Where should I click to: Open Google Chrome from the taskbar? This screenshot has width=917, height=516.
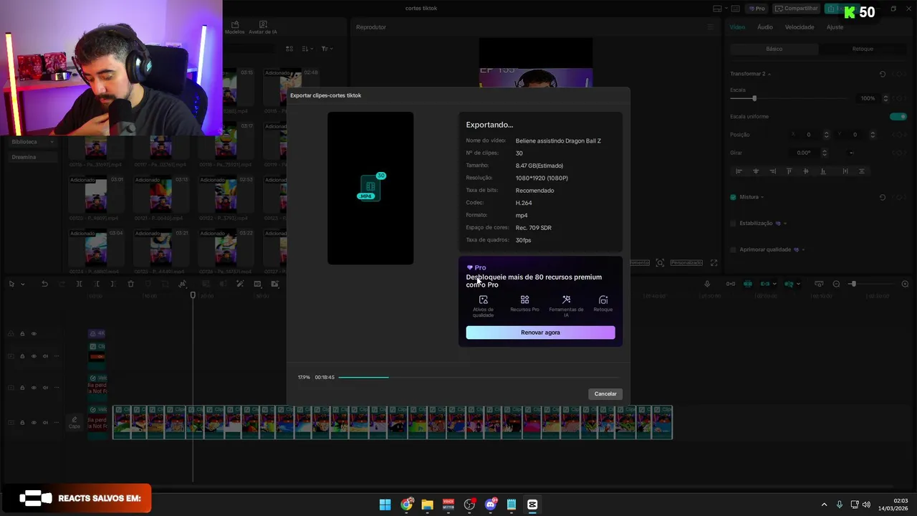pyautogui.click(x=406, y=505)
